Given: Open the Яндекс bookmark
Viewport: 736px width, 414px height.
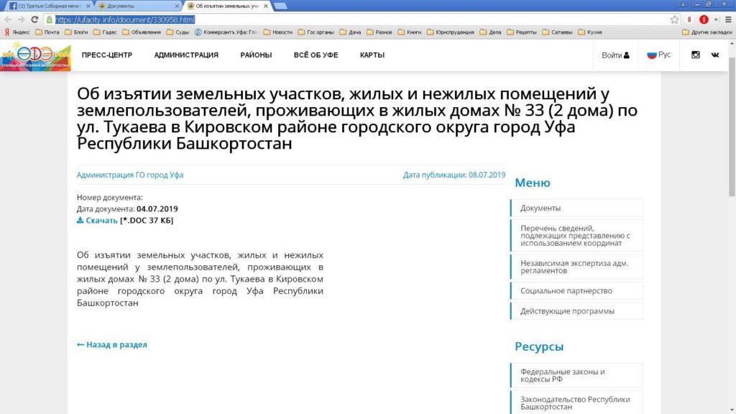Looking at the screenshot, I should 17,32.
